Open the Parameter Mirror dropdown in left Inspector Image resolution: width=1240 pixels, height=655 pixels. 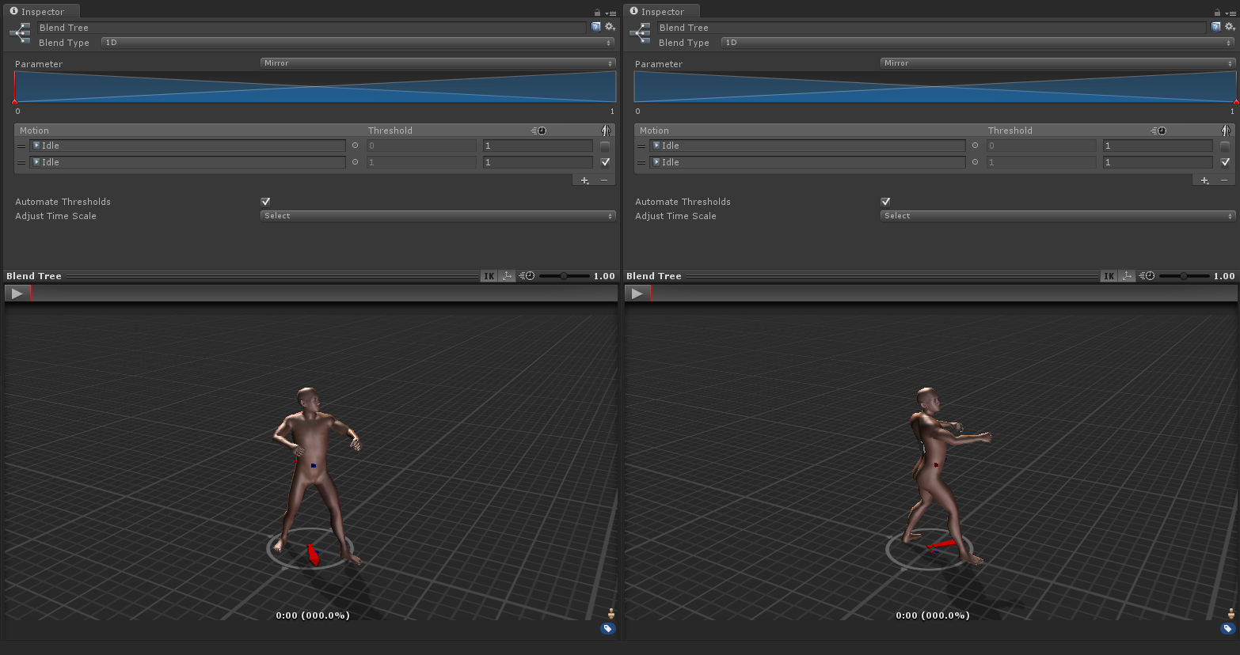[x=438, y=63]
